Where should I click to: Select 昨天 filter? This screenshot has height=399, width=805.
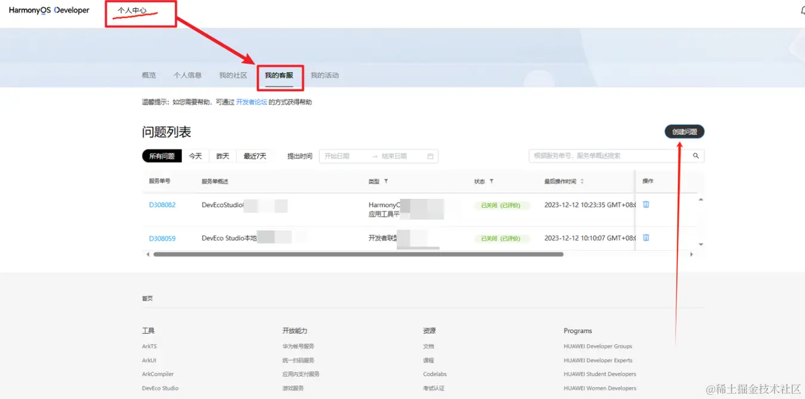223,156
